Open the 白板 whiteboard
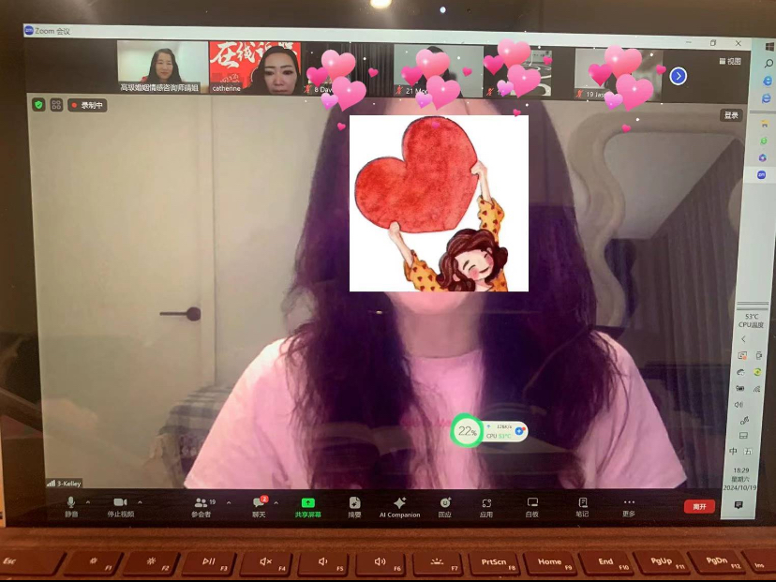776x582 pixels. 532,508
